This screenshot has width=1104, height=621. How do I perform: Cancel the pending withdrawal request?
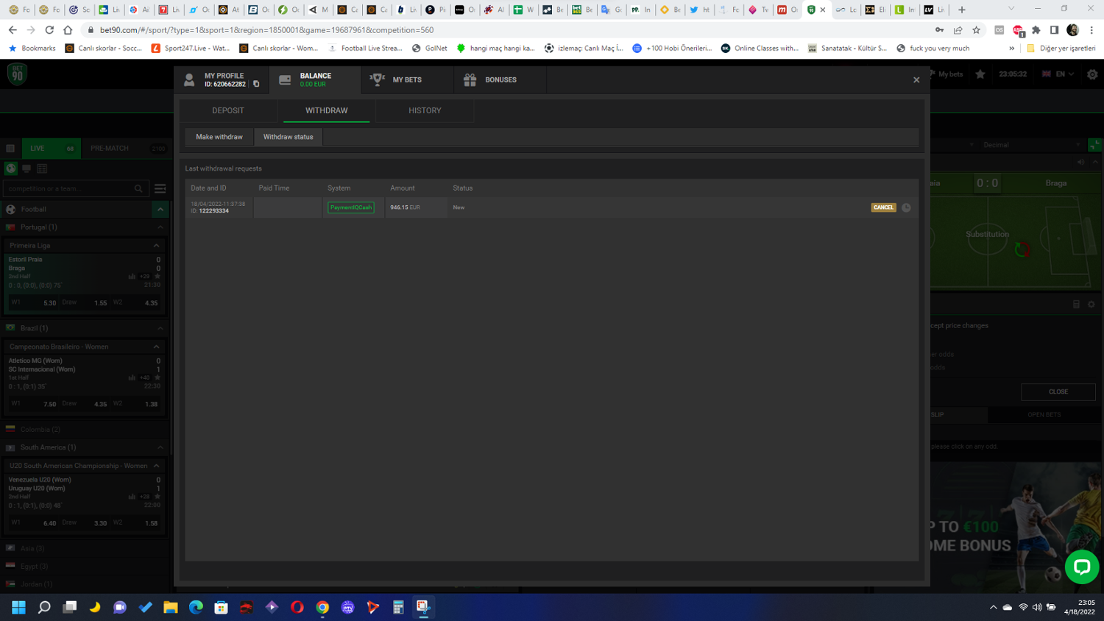(x=883, y=207)
